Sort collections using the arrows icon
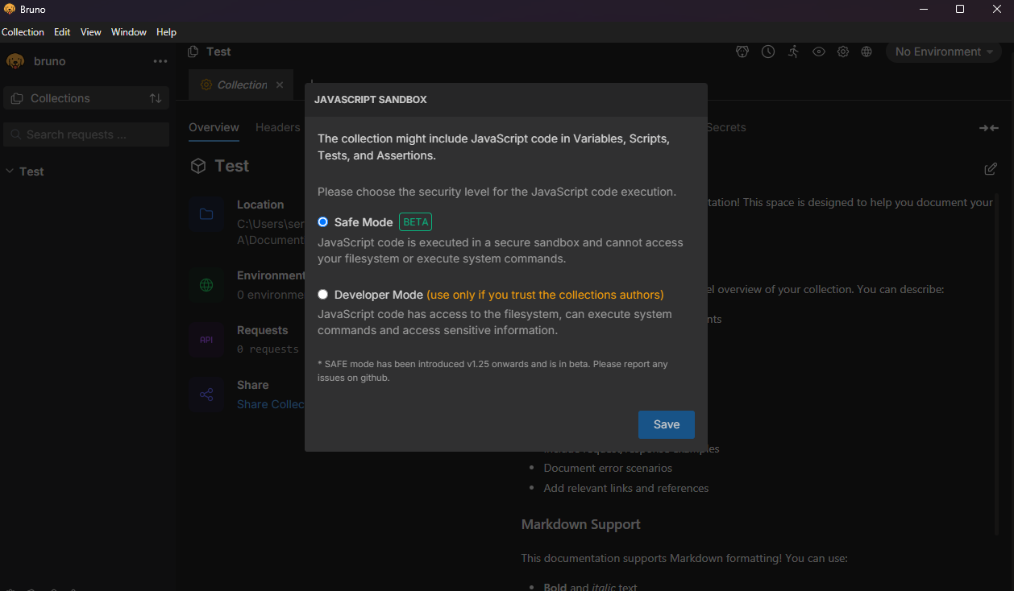The image size is (1014, 591). coord(156,98)
